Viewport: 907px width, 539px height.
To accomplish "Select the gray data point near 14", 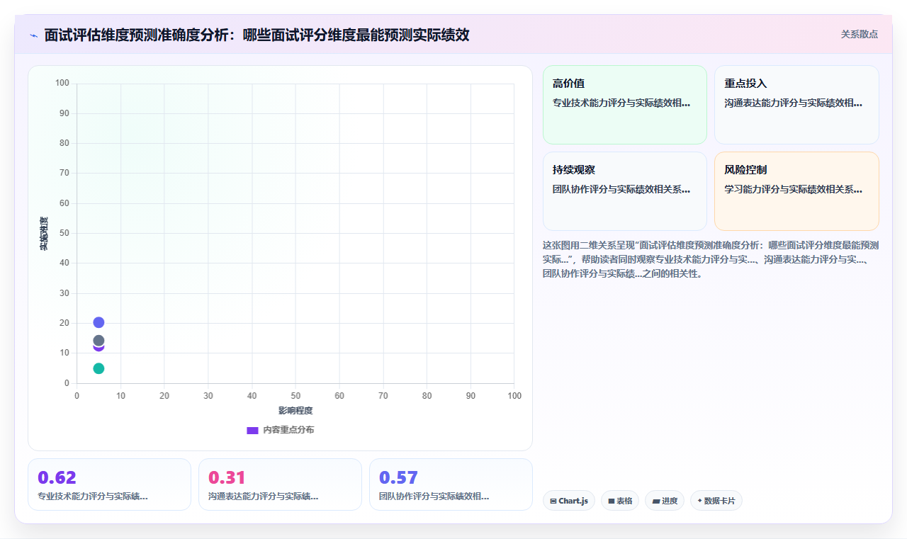I will point(98,340).
